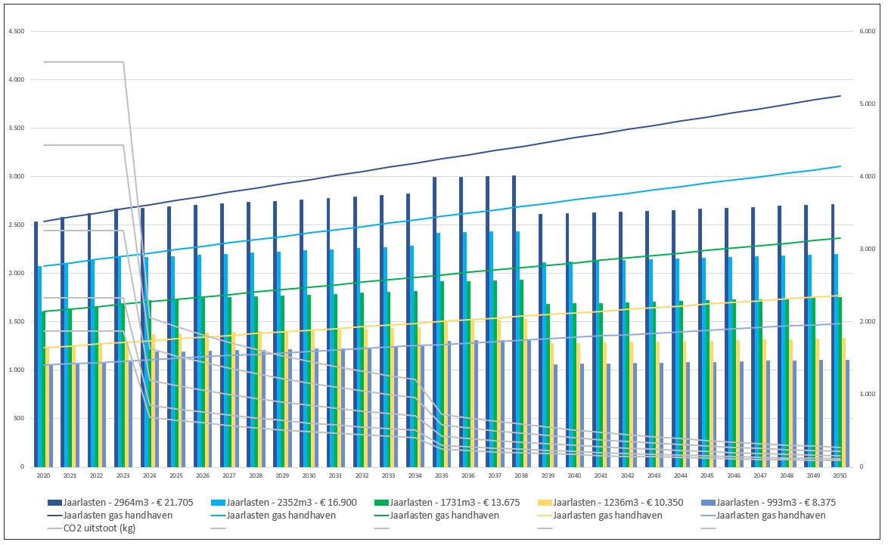Screen dimensions: 888x545
Task: Click the Jaarlasten 993m3 - € 8.375 legend label
Action: click(x=776, y=502)
